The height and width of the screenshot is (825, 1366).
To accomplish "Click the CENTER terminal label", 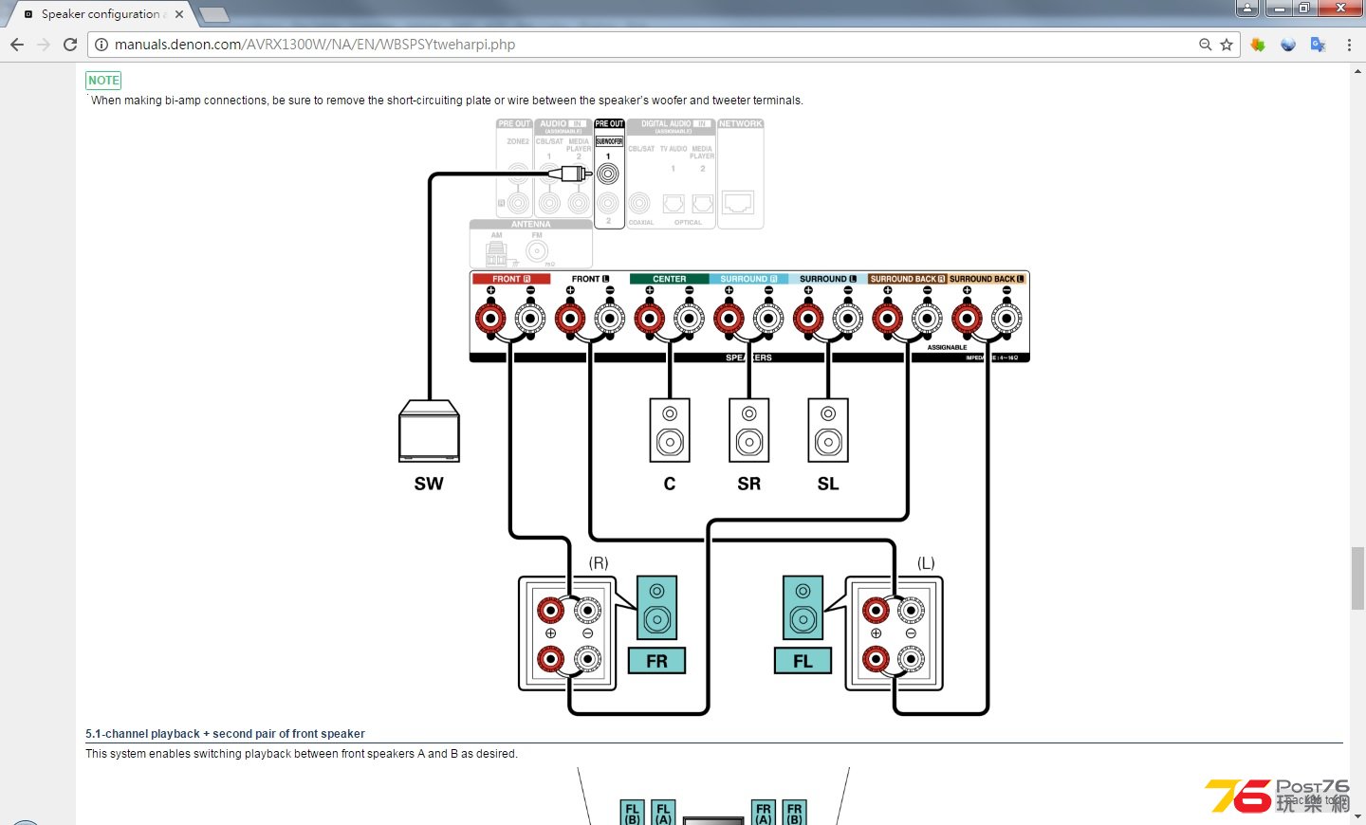I will tap(669, 279).
